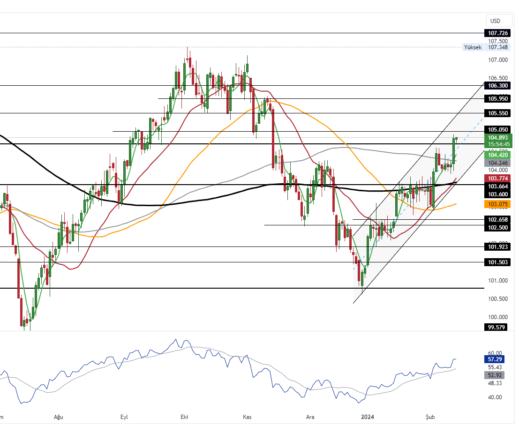Select the red 103.774 moving average label

tap(498, 179)
